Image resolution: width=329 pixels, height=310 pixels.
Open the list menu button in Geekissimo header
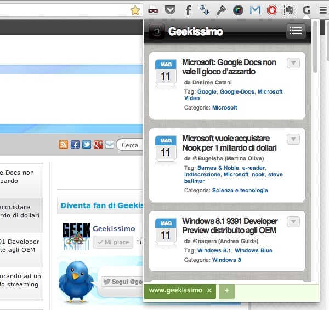[x=296, y=31]
